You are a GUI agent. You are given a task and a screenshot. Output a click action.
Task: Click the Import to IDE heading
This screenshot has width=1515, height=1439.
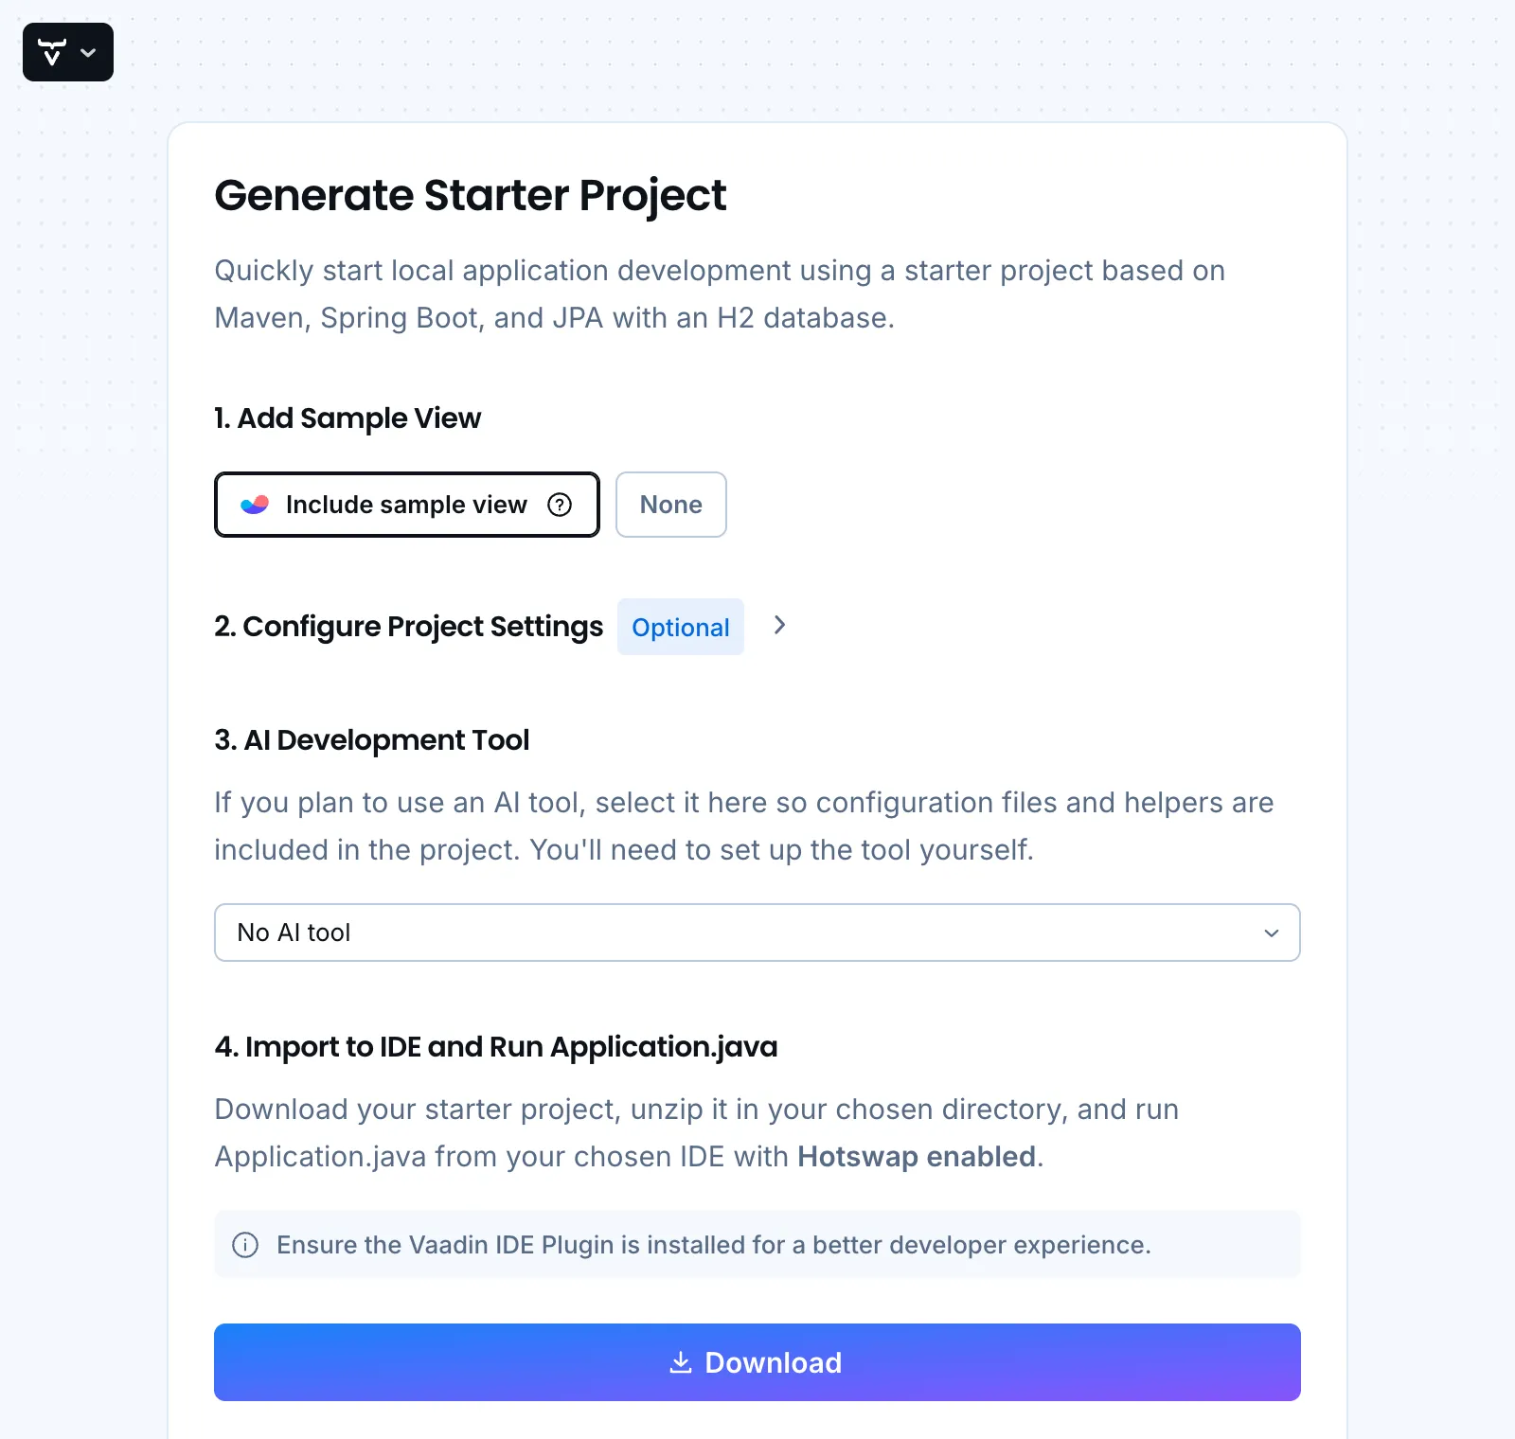[x=495, y=1046]
